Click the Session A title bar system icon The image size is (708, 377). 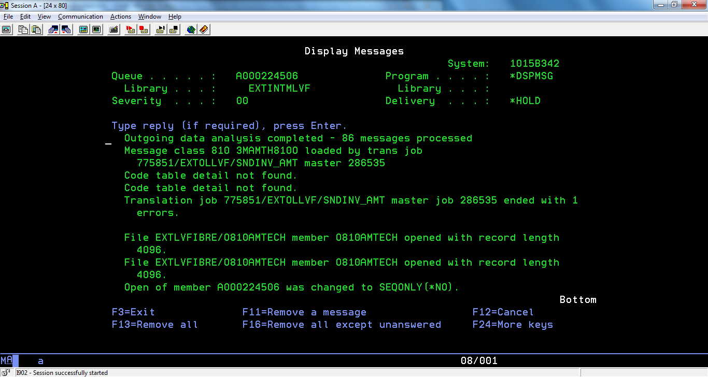pos(5,5)
